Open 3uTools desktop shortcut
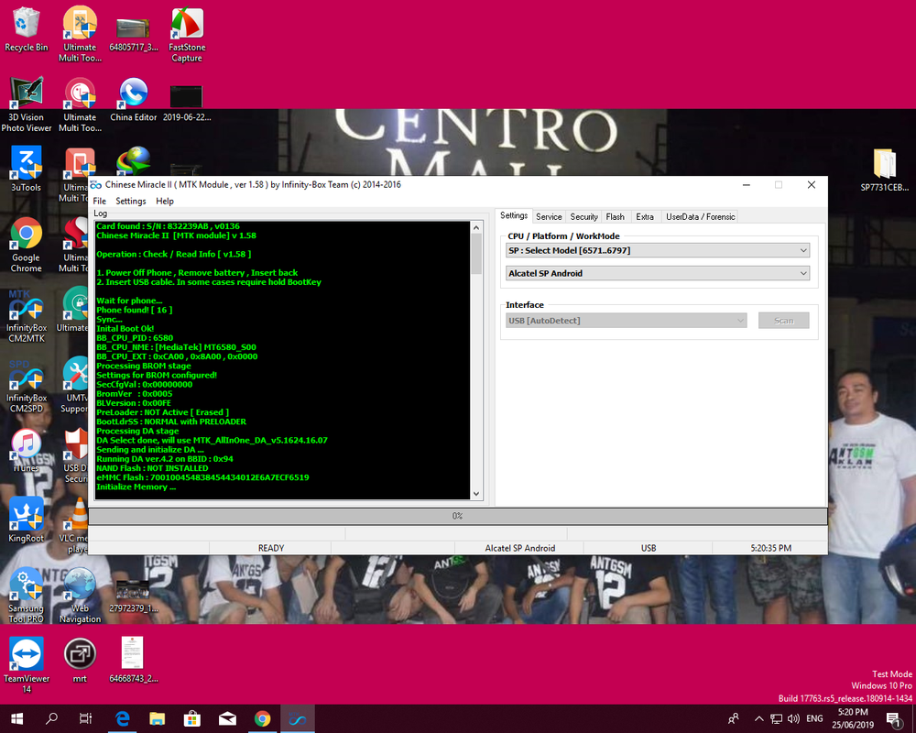 click(x=27, y=170)
